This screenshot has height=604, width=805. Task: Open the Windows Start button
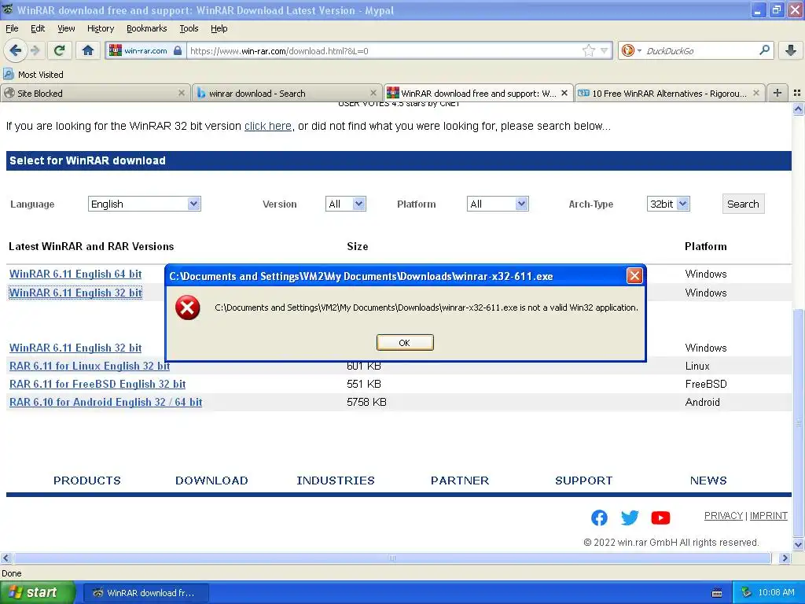pyautogui.click(x=36, y=593)
